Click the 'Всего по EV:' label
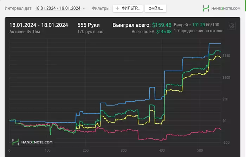This screenshot has width=246, height=157. pyautogui.click(x=143, y=32)
